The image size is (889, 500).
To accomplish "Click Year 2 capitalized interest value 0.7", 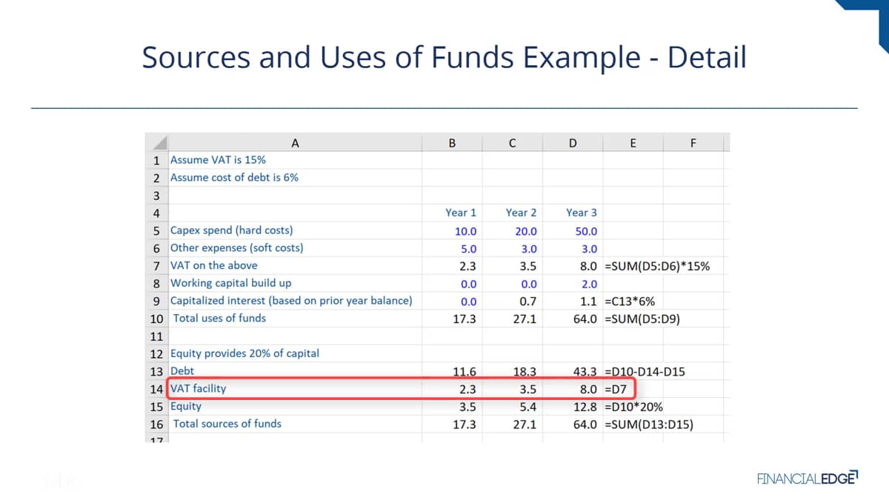I will 529,301.
